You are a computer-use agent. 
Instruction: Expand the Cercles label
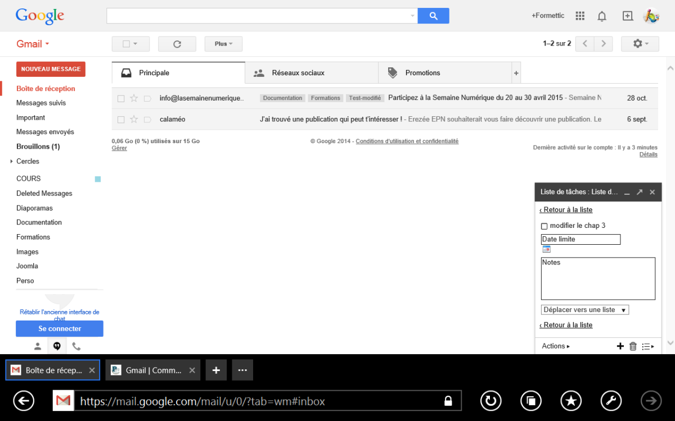[x=11, y=162]
